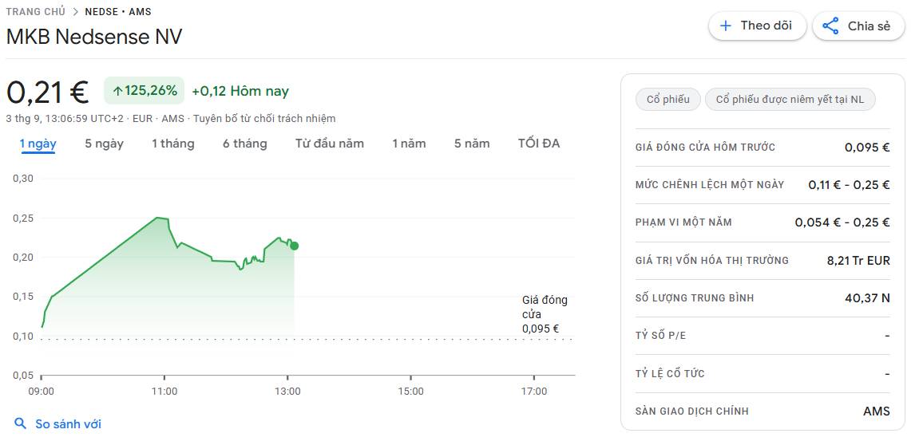Click the Cổ phiếu tag chip
The image size is (911, 437).
[668, 99]
